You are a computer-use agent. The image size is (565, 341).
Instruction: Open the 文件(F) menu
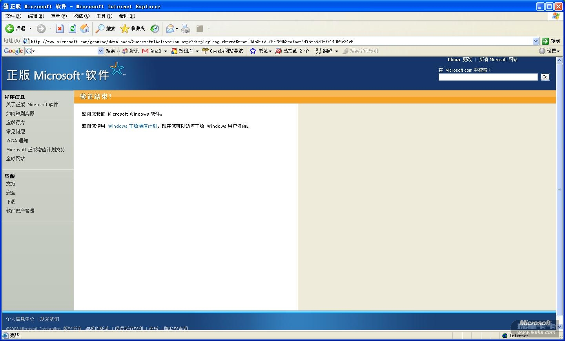click(13, 16)
